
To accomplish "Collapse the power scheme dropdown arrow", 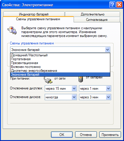I will [x=107, y=49].
